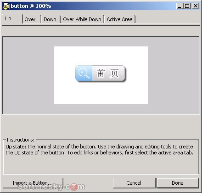Select the 首 character on the button
This screenshot has height=193, width=202.
[101, 73]
